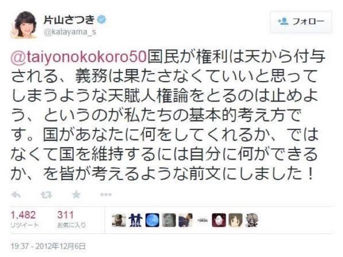Image resolution: width=343 pixels, height=257 pixels.
Task: Open the @taiyonokokoro50 mention link
Action: tap(78, 57)
